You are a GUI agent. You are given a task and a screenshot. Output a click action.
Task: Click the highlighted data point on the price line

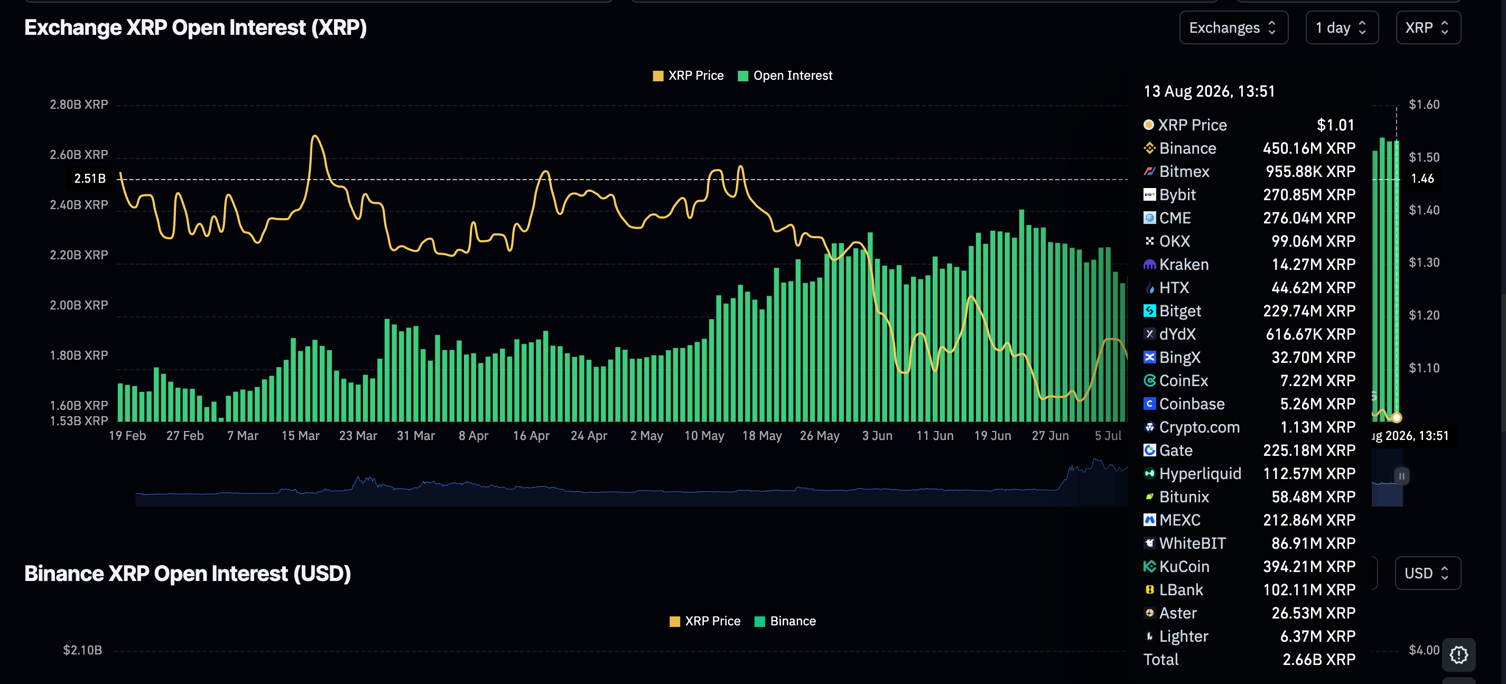1397,417
